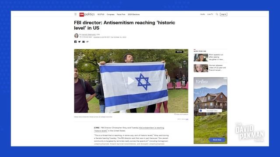Image resolution: width=280 pixels, height=157 pixels.
Task: Open the hamburger menu icon
Action: pos(76,14)
